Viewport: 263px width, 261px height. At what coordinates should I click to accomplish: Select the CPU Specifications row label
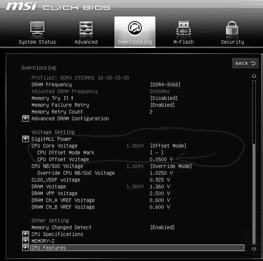(x=57, y=234)
